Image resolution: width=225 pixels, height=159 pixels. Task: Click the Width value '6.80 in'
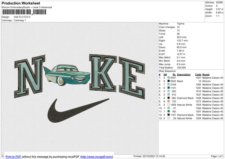(219, 13)
